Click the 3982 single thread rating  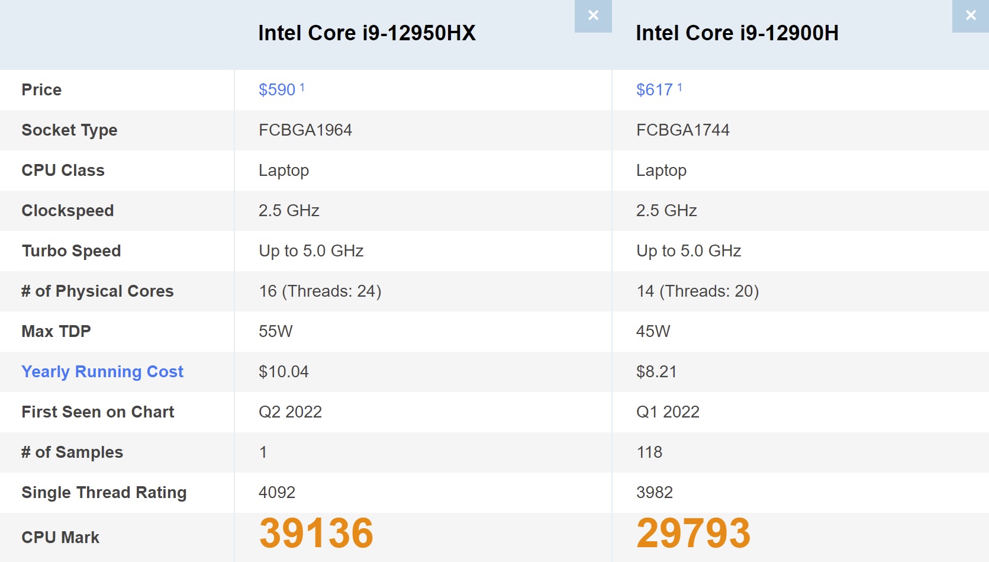click(655, 492)
